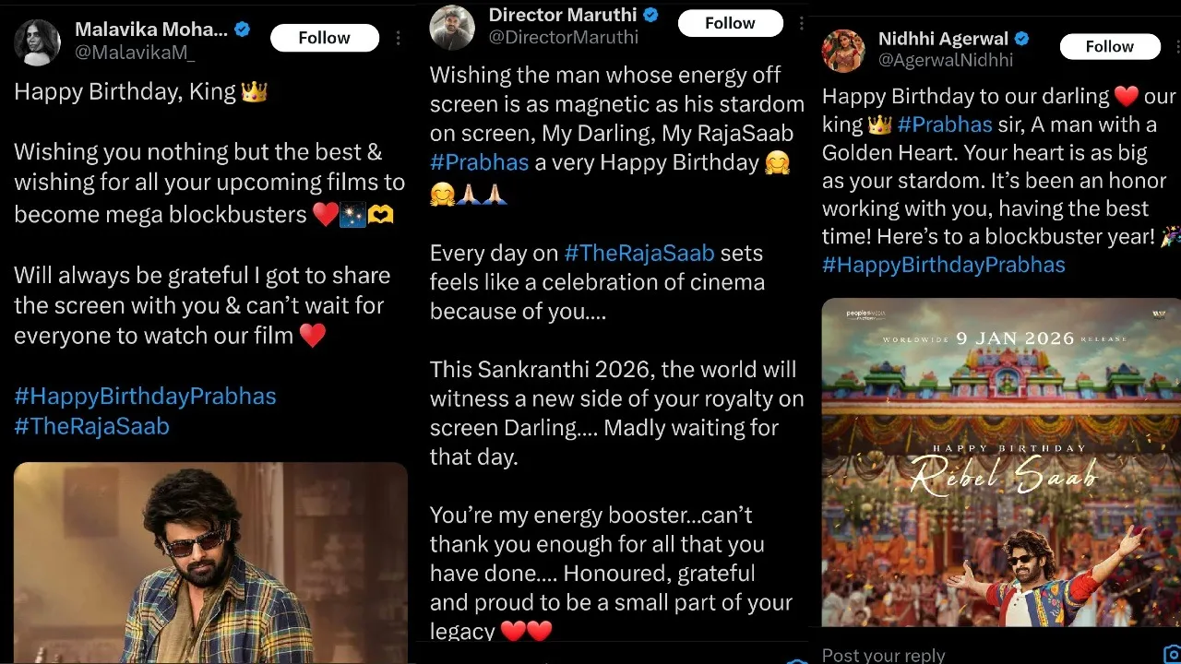Follow Malavika Mohanan
This screenshot has width=1181, height=664.
[x=325, y=38]
